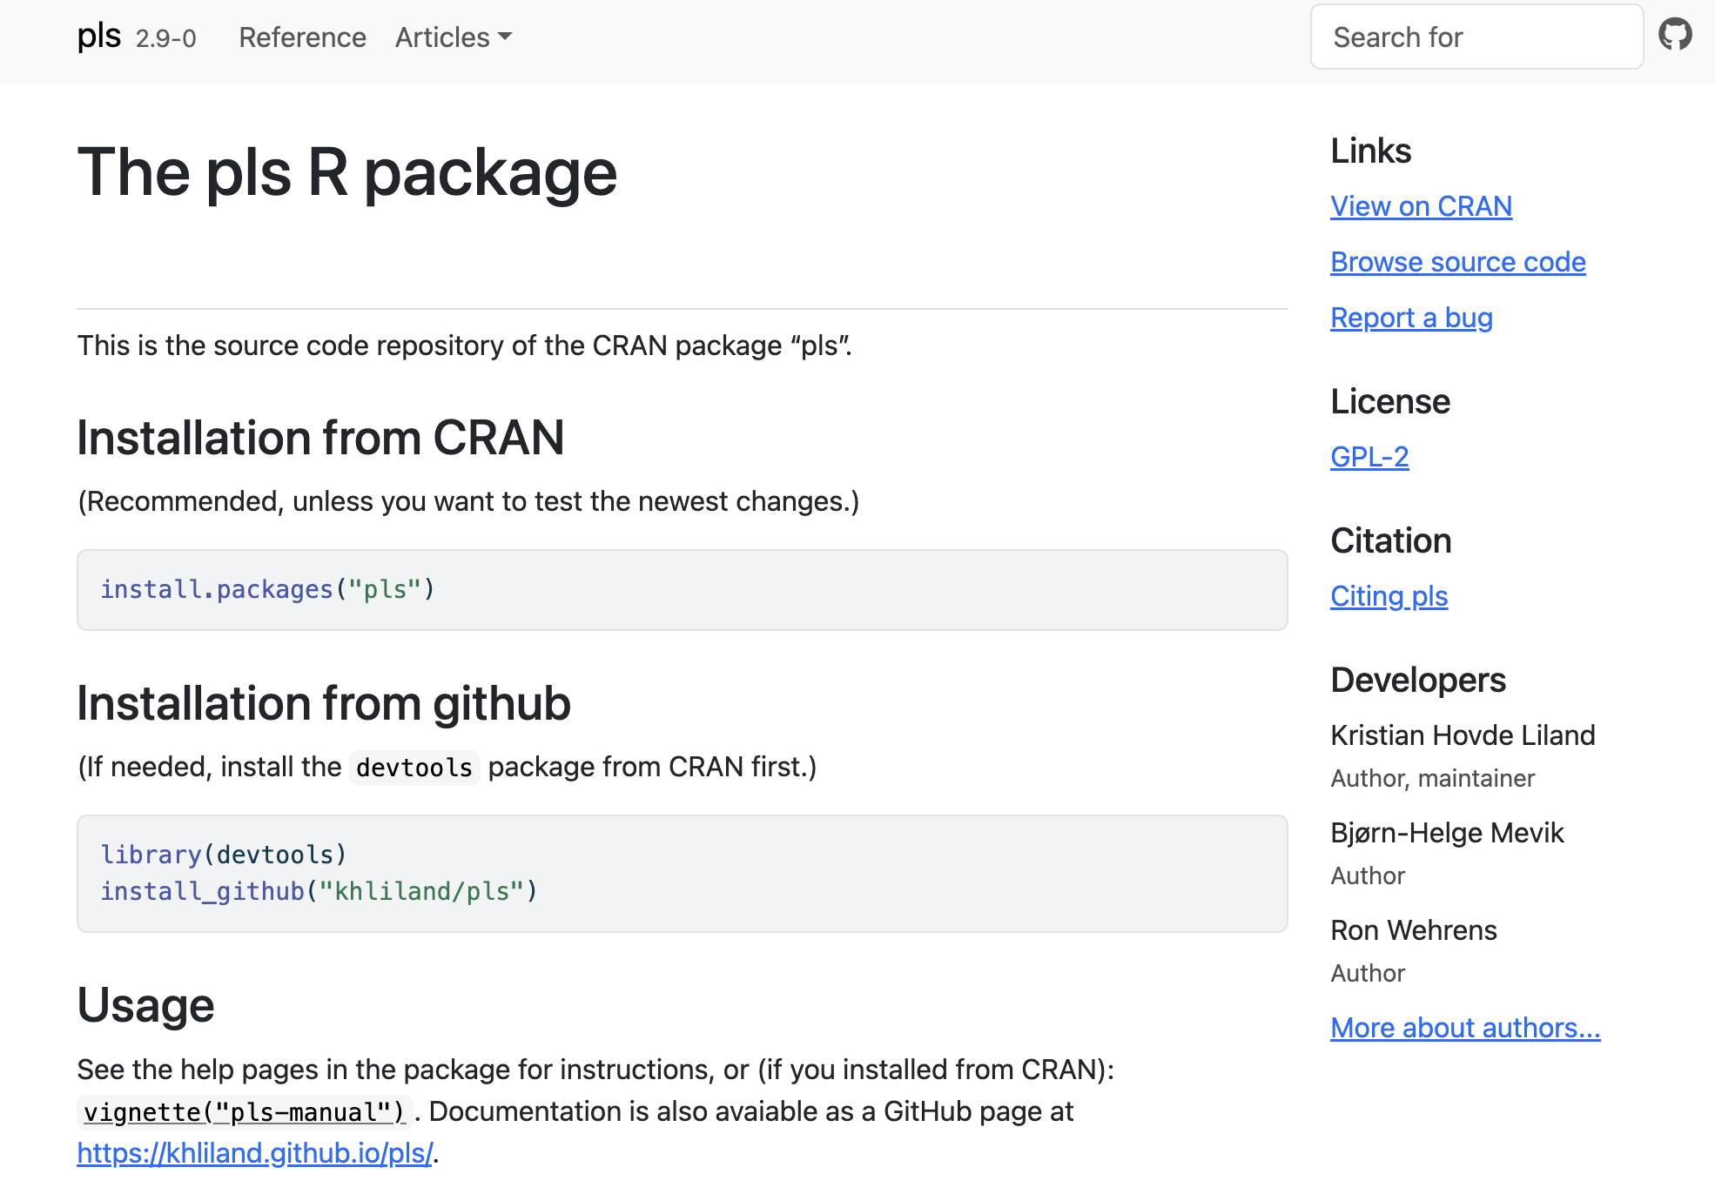Click the Installation from github heading
This screenshot has height=1194, width=1715.
pyautogui.click(x=324, y=702)
